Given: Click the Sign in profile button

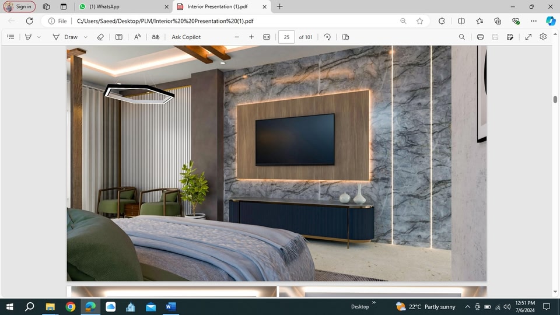Looking at the screenshot, I should (19, 6).
